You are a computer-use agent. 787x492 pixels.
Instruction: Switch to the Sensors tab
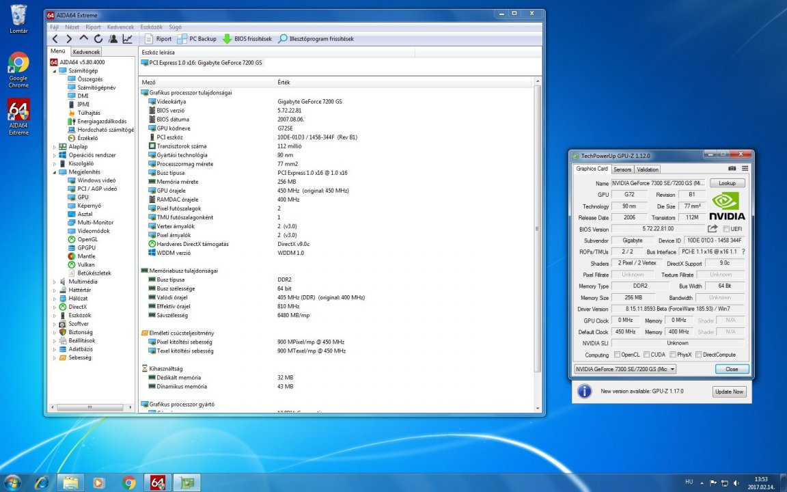point(622,169)
